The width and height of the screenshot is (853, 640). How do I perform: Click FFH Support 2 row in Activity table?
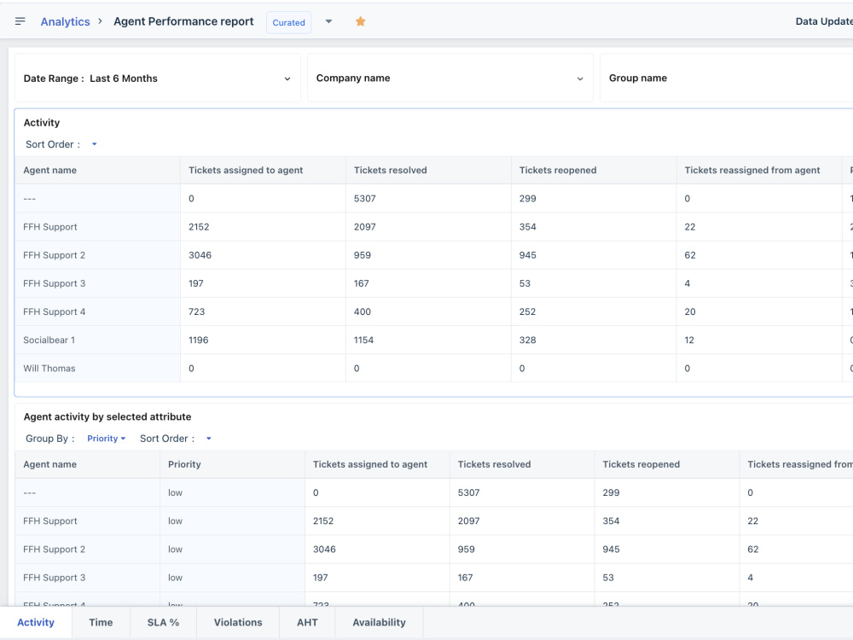[433, 254]
